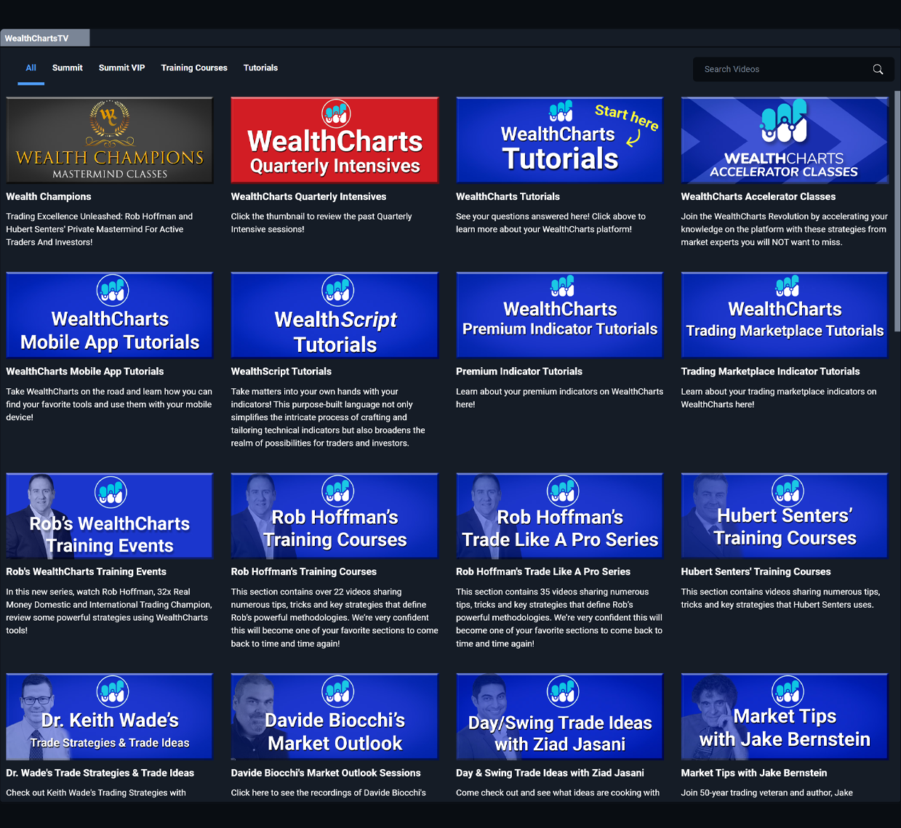Click text 'This section contains over 22 videos sharing'
901x828 pixels.
click(x=316, y=592)
